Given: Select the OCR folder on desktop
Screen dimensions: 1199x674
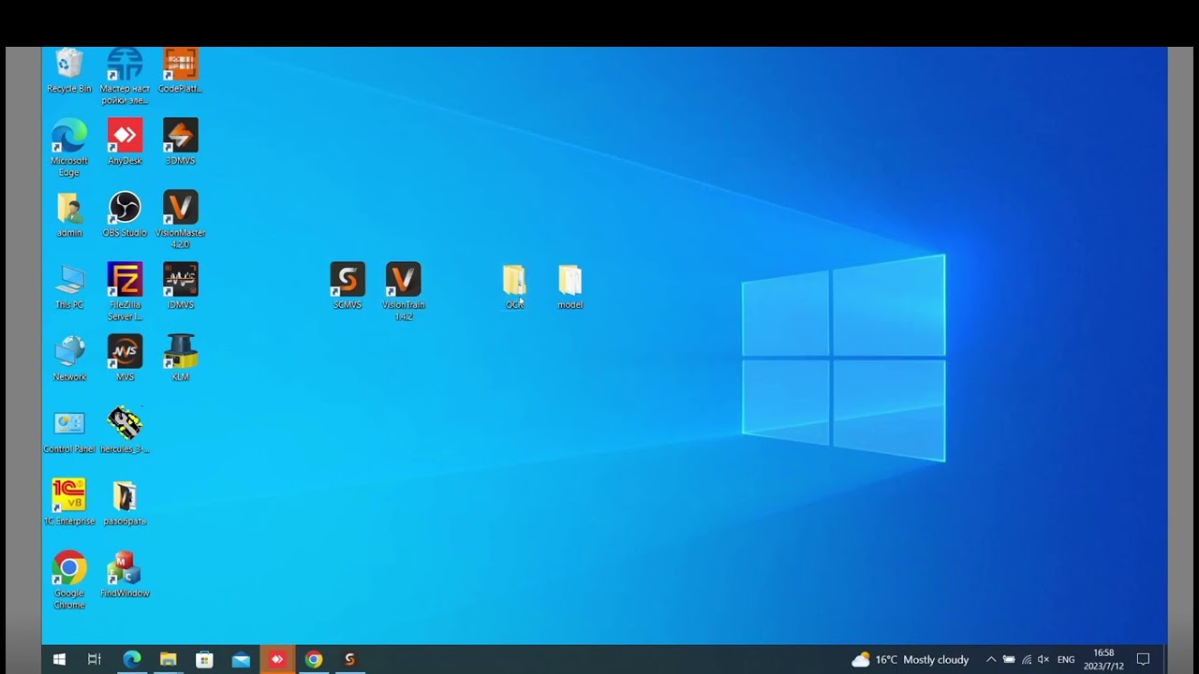Looking at the screenshot, I should pos(514,286).
